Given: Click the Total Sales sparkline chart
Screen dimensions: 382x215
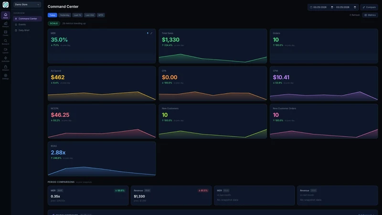Looking at the screenshot, I should coord(212,58).
